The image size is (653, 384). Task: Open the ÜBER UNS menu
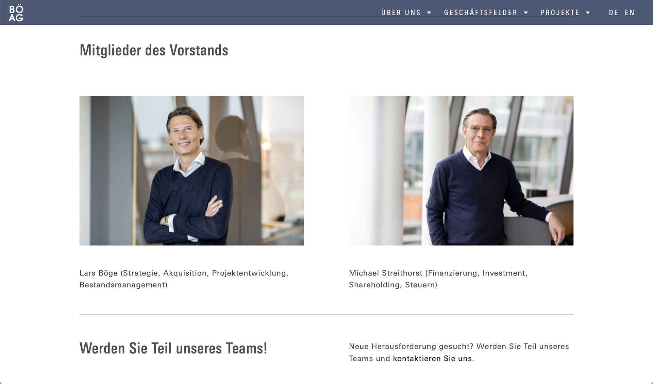pyautogui.click(x=401, y=13)
